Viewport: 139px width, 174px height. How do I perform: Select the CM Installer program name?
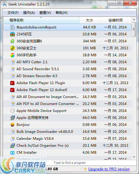[x=27, y=153]
